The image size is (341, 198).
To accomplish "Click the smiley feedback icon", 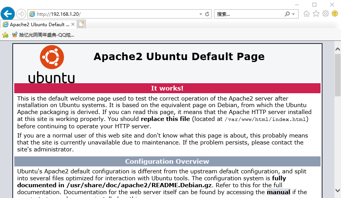I will click(335, 13).
